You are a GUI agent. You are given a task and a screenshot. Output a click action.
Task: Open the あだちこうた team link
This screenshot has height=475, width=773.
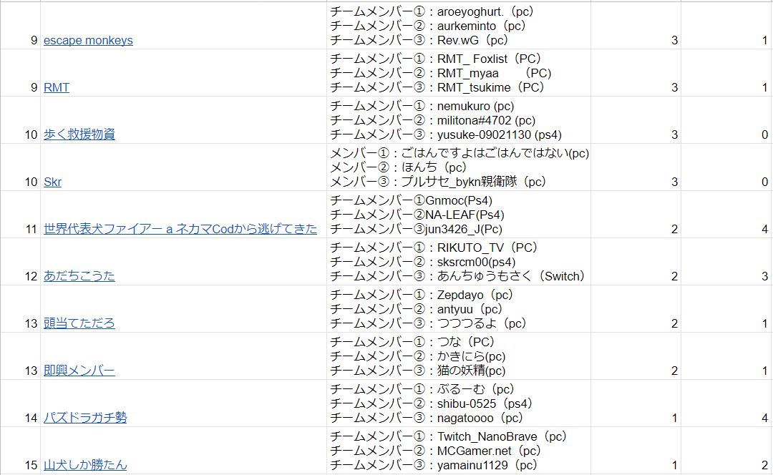(79, 276)
